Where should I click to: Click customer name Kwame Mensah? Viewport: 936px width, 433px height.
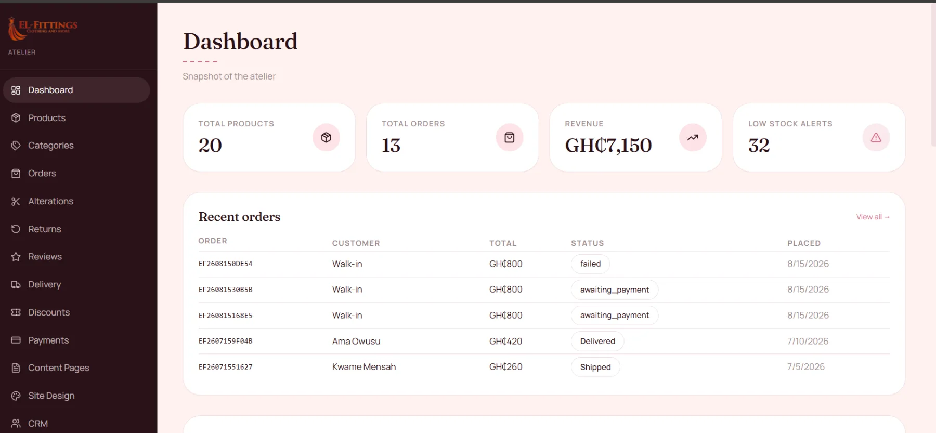point(364,367)
